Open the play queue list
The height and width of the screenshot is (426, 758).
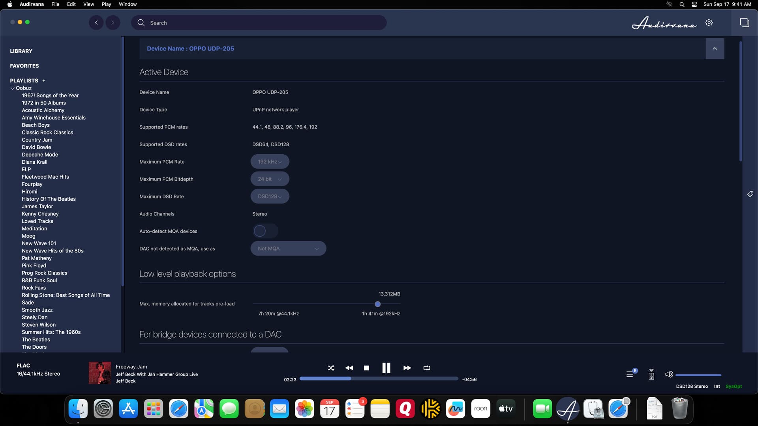click(630, 374)
